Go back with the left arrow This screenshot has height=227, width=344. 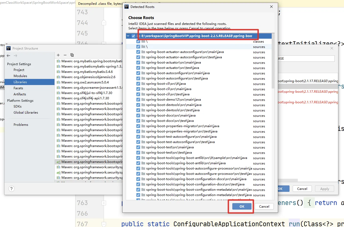point(9,56)
